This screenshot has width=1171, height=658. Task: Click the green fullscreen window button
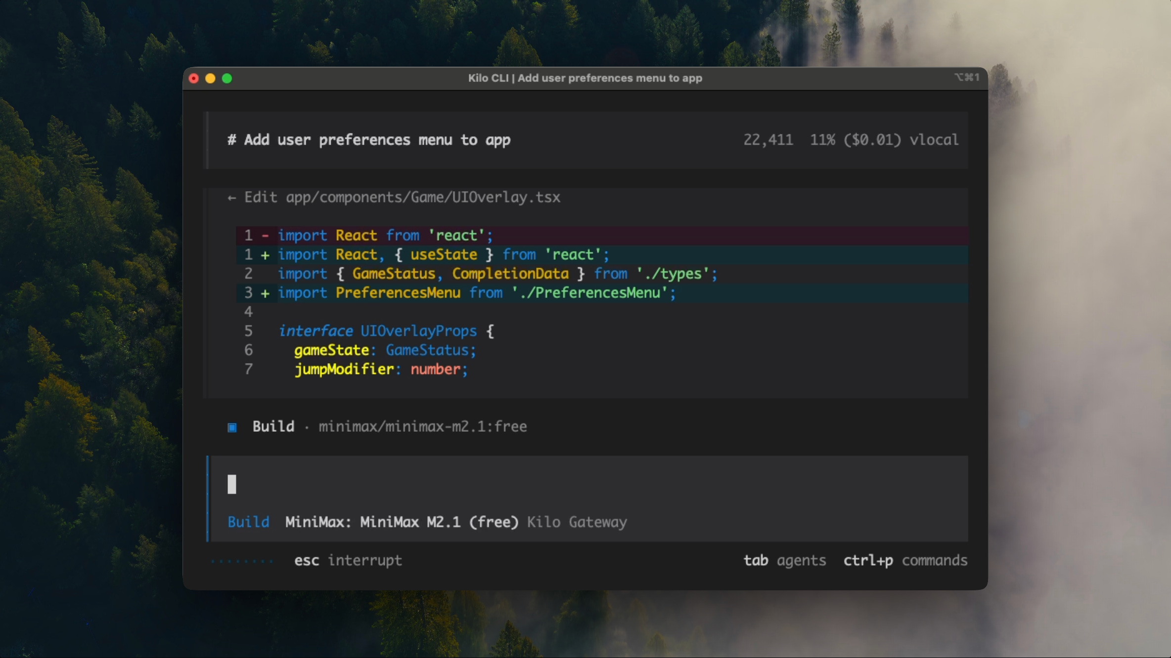[x=227, y=79]
